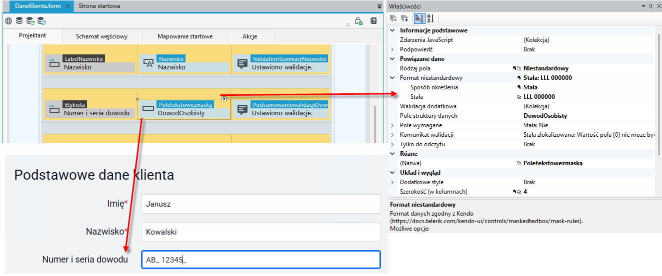Collapse Format niestandardowy property
662x276 pixels.
pos(392,78)
